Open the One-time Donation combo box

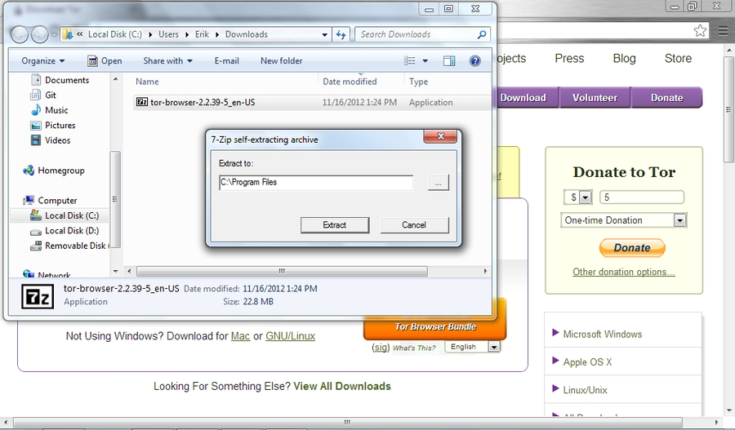click(624, 220)
